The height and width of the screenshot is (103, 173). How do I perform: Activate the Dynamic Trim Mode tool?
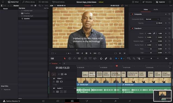pos(75,58)
